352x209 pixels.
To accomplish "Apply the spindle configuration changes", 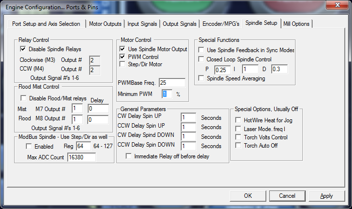I will point(326,196).
